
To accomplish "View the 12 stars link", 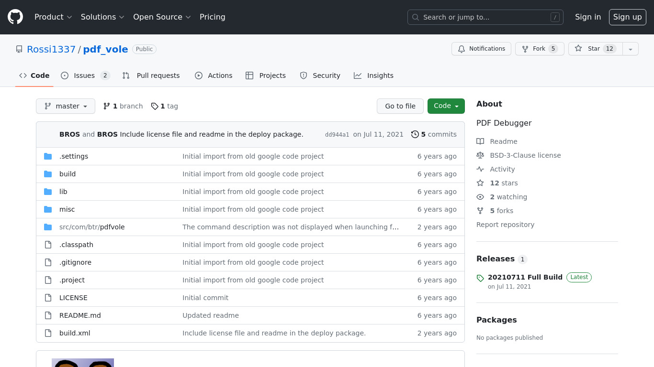I will click(x=497, y=183).
